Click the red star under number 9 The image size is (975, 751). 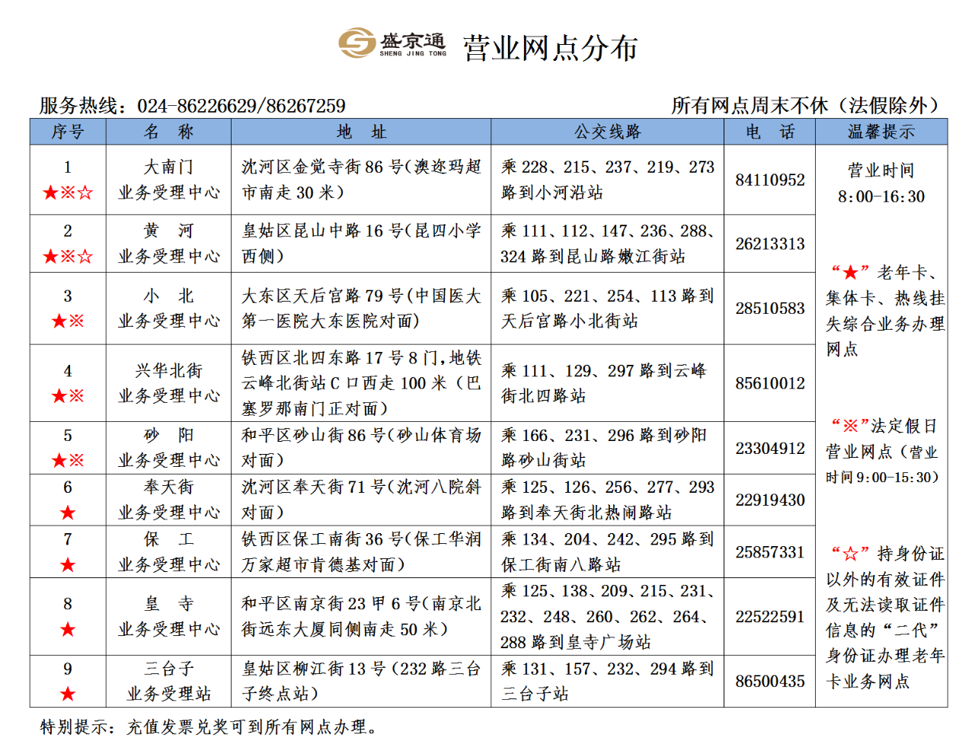(68, 694)
